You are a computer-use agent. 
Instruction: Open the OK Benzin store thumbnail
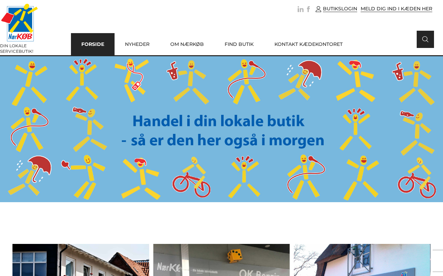tap(221, 260)
